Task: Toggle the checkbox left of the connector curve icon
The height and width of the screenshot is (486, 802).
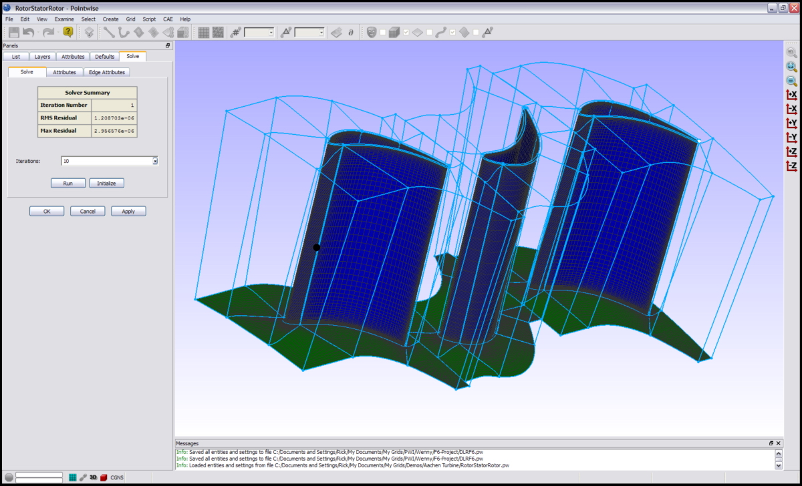Action: [429, 32]
